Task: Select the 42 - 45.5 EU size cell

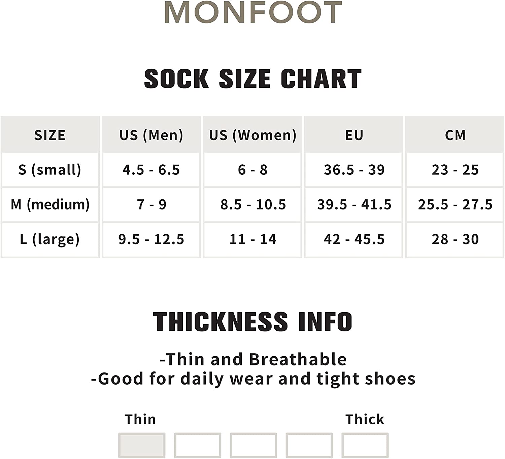Action: click(x=354, y=239)
